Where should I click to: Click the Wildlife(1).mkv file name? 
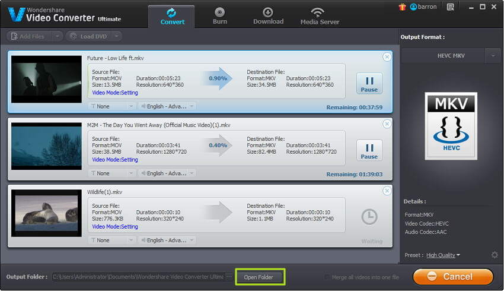coord(104,192)
